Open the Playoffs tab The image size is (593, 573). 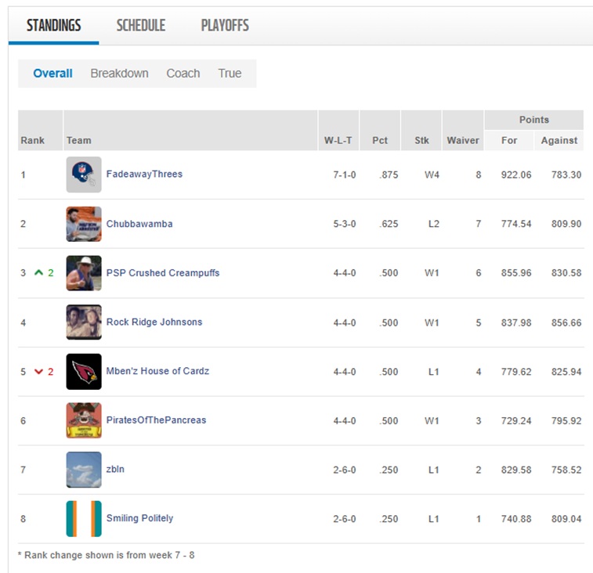[225, 25]
